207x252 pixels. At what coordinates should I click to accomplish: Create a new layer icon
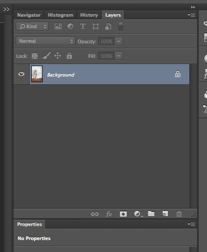165,213
